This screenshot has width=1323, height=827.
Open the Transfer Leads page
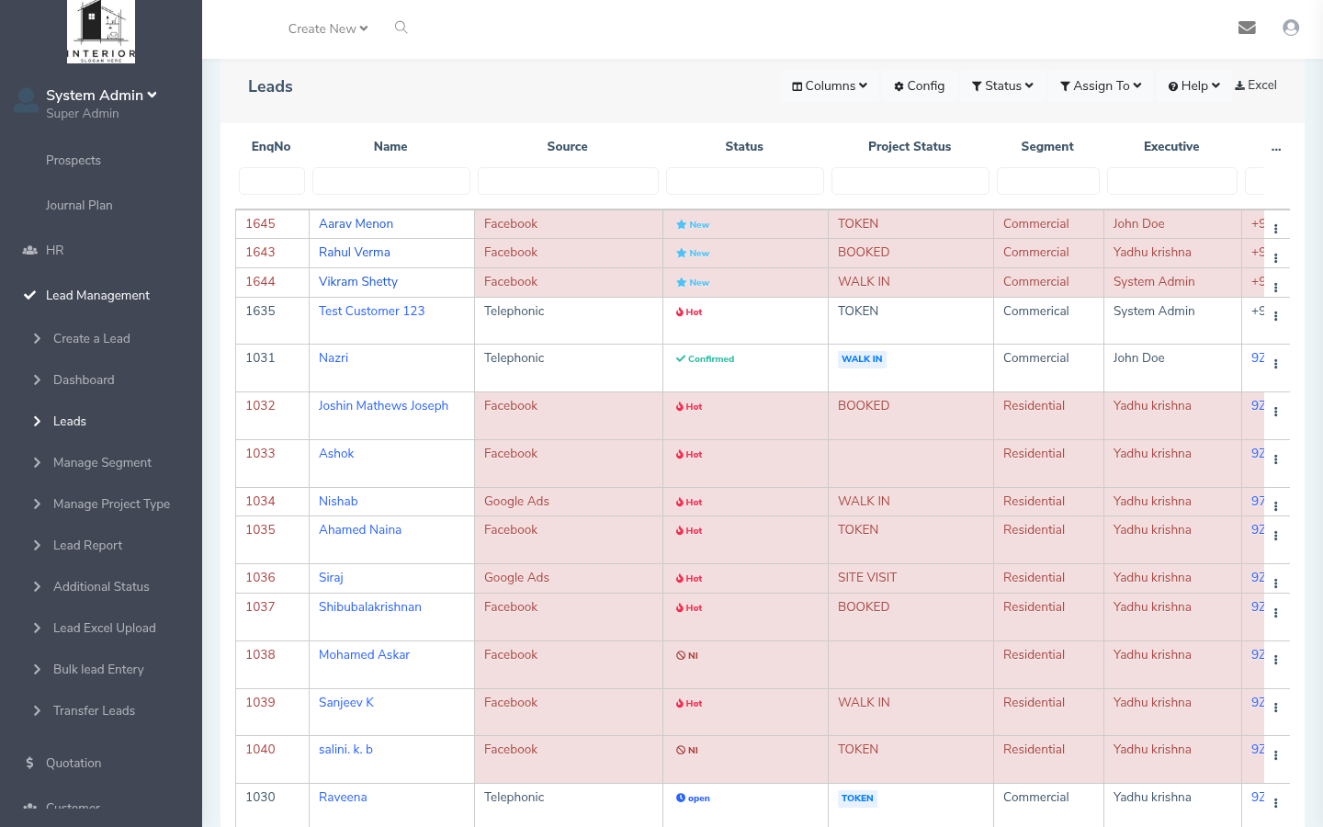94,710
